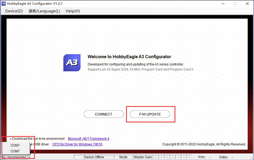254x160 pixels.
Task: Open the CP210x Driver download link
Action: pos(77,144)
